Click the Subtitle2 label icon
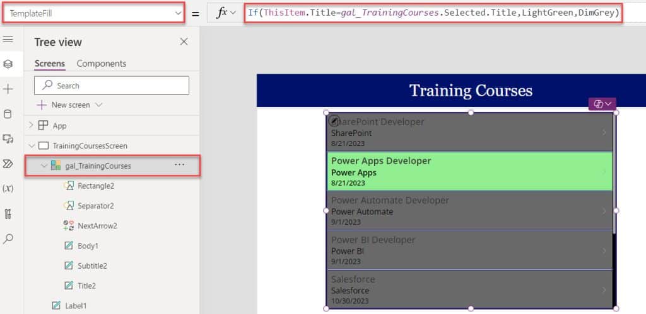This screenshot has height=314, width=646. pos(69,266)
